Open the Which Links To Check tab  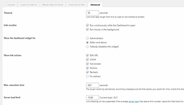(53, 5)
